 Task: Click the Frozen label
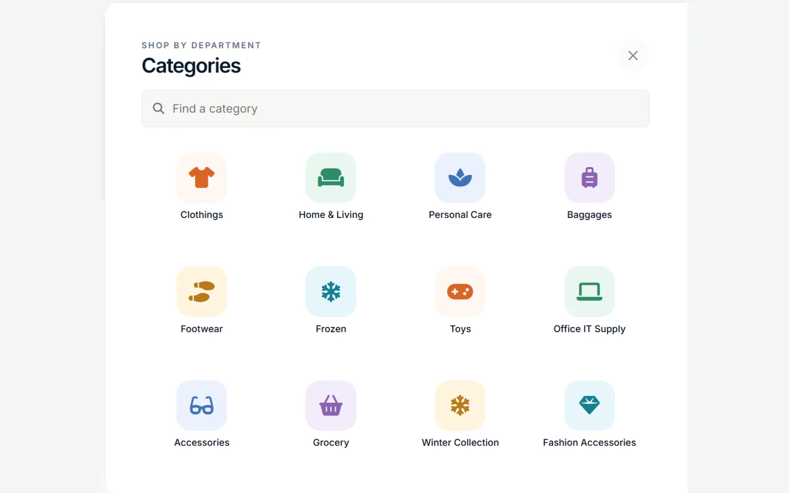coord(331,329)
